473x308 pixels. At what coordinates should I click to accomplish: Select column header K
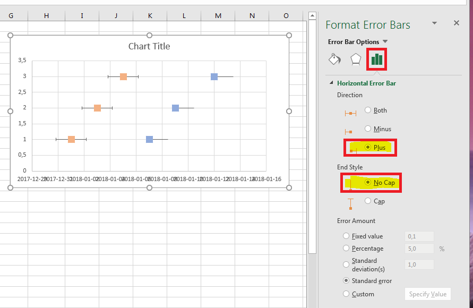click(x=150, y=16)
